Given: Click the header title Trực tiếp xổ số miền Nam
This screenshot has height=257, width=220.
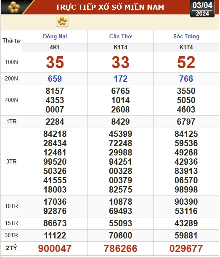Looking at the screenshot, I should (x=110, y=7).
